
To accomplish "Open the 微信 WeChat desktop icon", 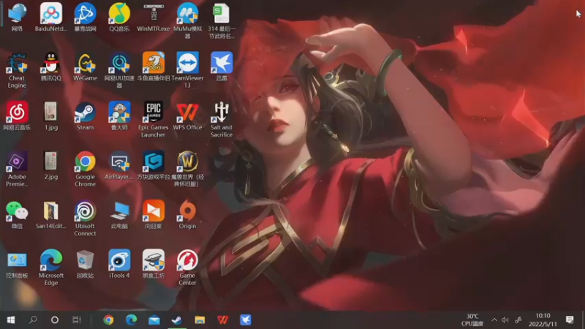I will click(17, 214).
